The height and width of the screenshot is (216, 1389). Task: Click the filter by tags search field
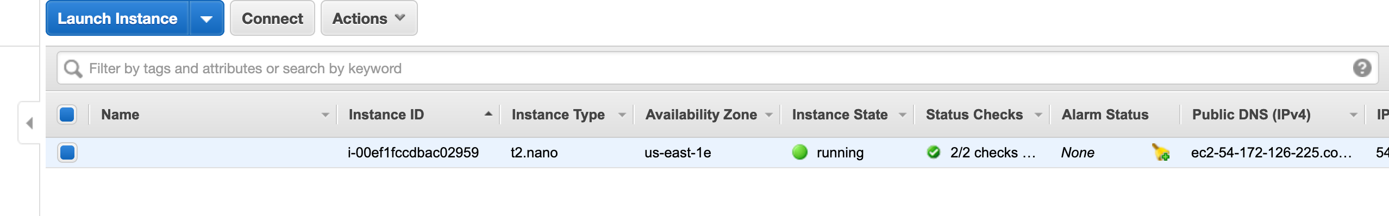pos(717,68)
